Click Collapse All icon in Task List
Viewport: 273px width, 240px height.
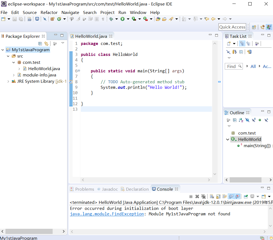[241, 52]
